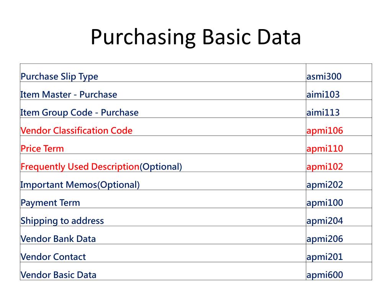Select the red Vendor Classification Code text
The width and height of the screenshot is (392, 294).
[77, 131]
